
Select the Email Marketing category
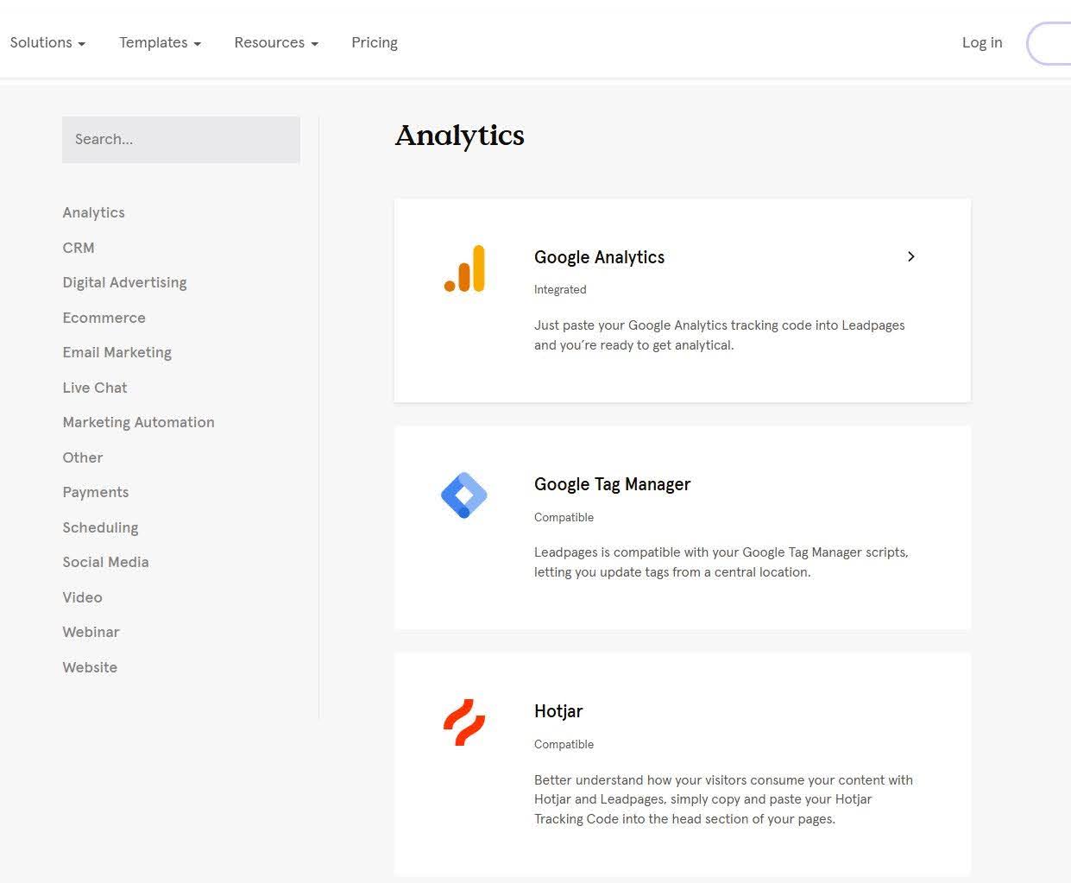[117, 352]
